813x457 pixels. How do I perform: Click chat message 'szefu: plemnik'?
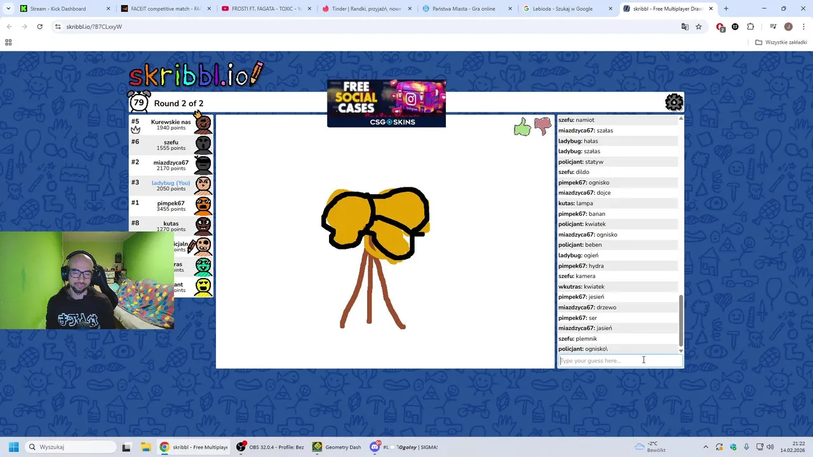point(577,339)
